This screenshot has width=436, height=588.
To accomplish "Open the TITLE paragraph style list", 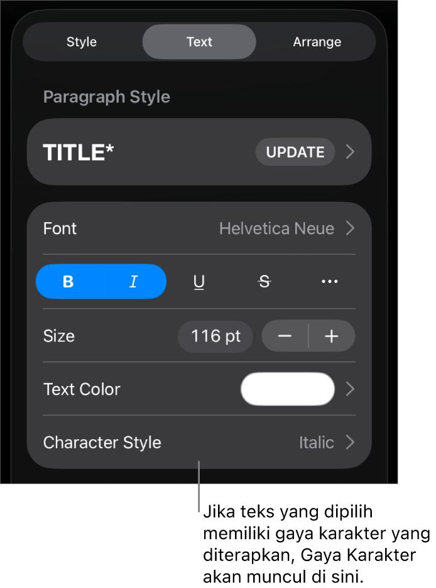I will pos(79,152).
